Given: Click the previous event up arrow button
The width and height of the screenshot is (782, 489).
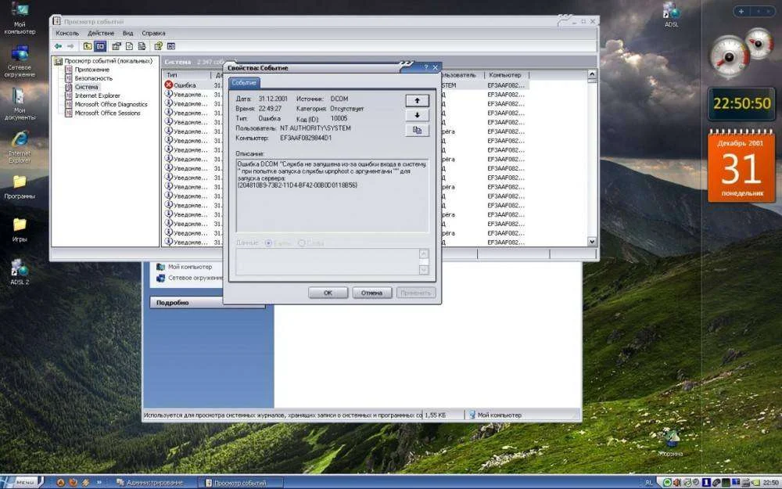Looking at the screenshot, I should 417,101.
